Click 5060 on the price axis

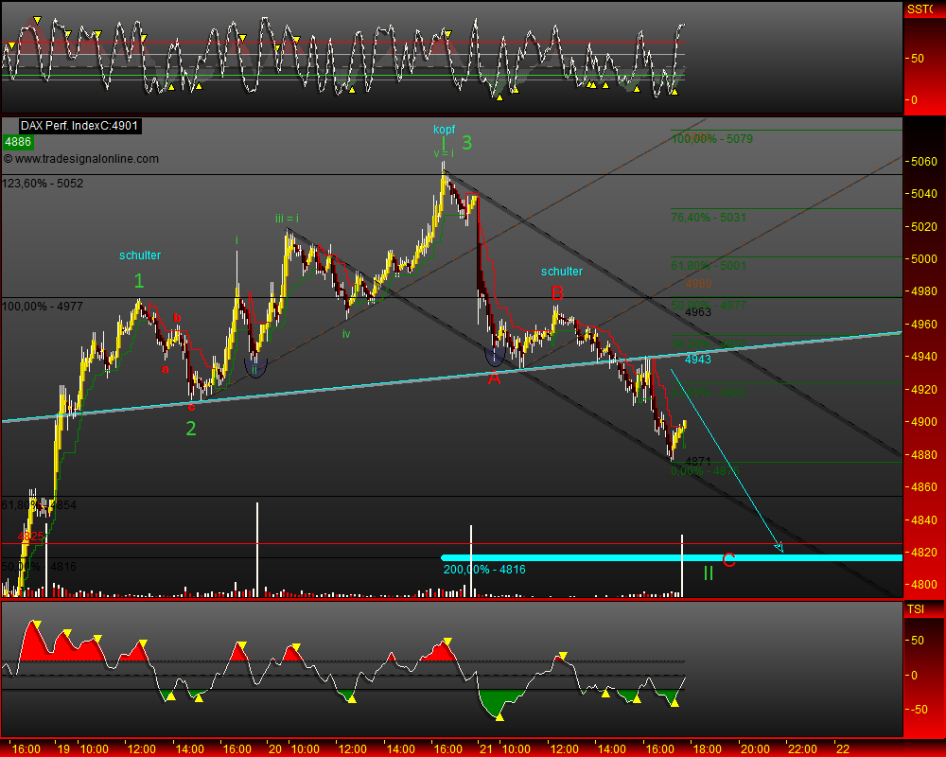pos(924,162)
